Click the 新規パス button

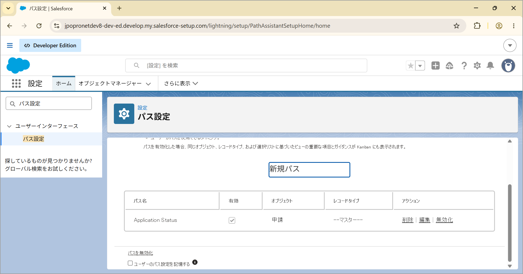(309, 170)
